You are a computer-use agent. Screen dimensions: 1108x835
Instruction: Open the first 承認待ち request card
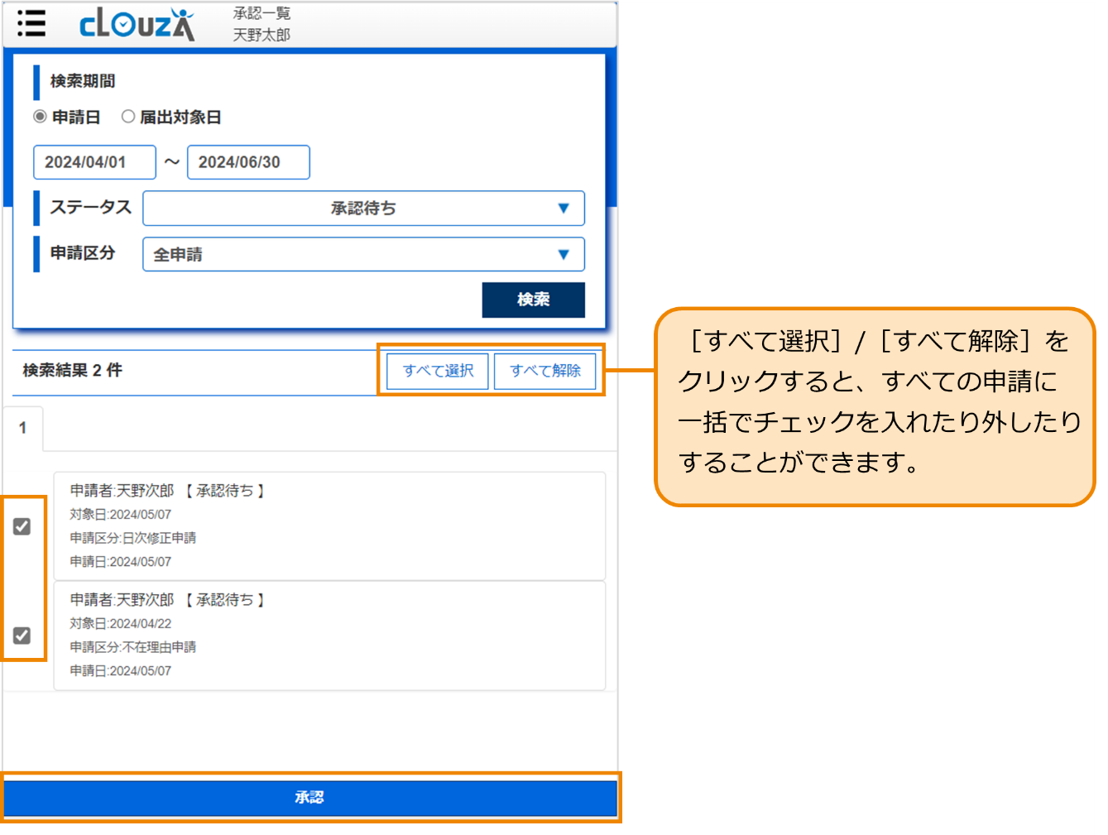coord(330,526)
